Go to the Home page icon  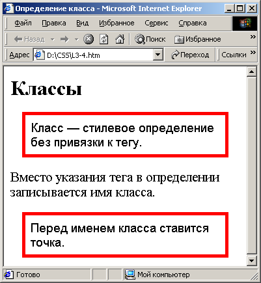click(120, 39)
